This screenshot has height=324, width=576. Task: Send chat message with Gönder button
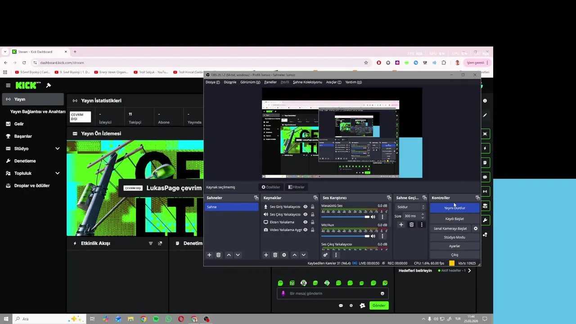[379, 306]
